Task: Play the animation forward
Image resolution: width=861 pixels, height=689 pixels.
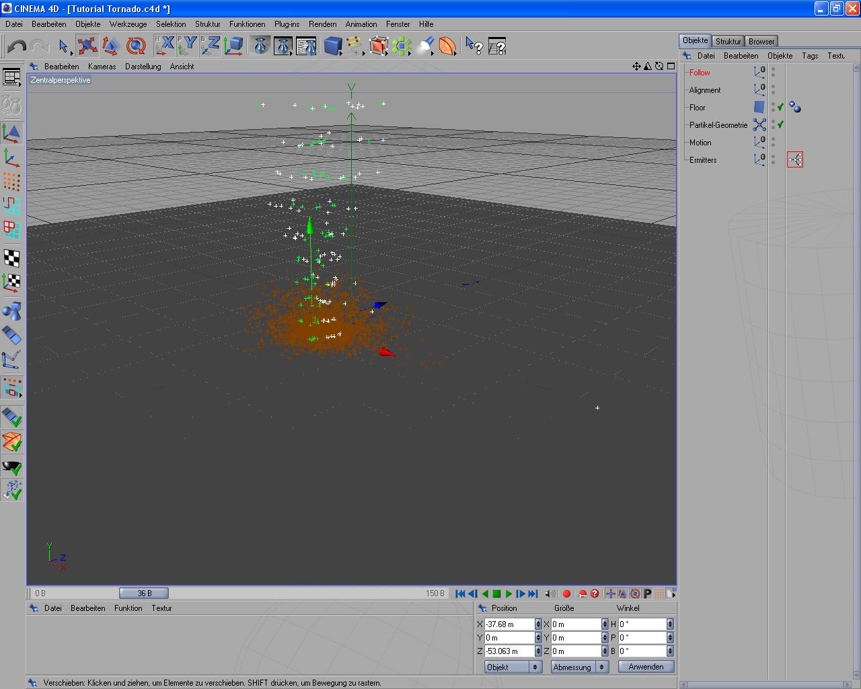Action: pyautogui.click(x=509, y=593)
